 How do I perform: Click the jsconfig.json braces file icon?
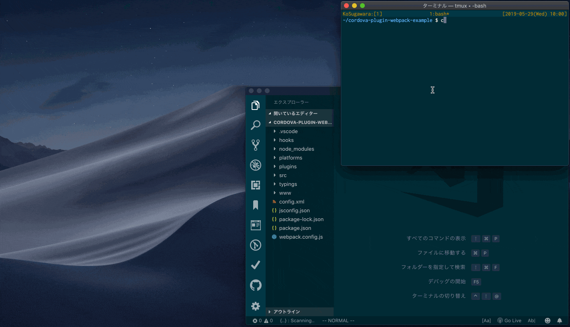click(x=274, y=210)
